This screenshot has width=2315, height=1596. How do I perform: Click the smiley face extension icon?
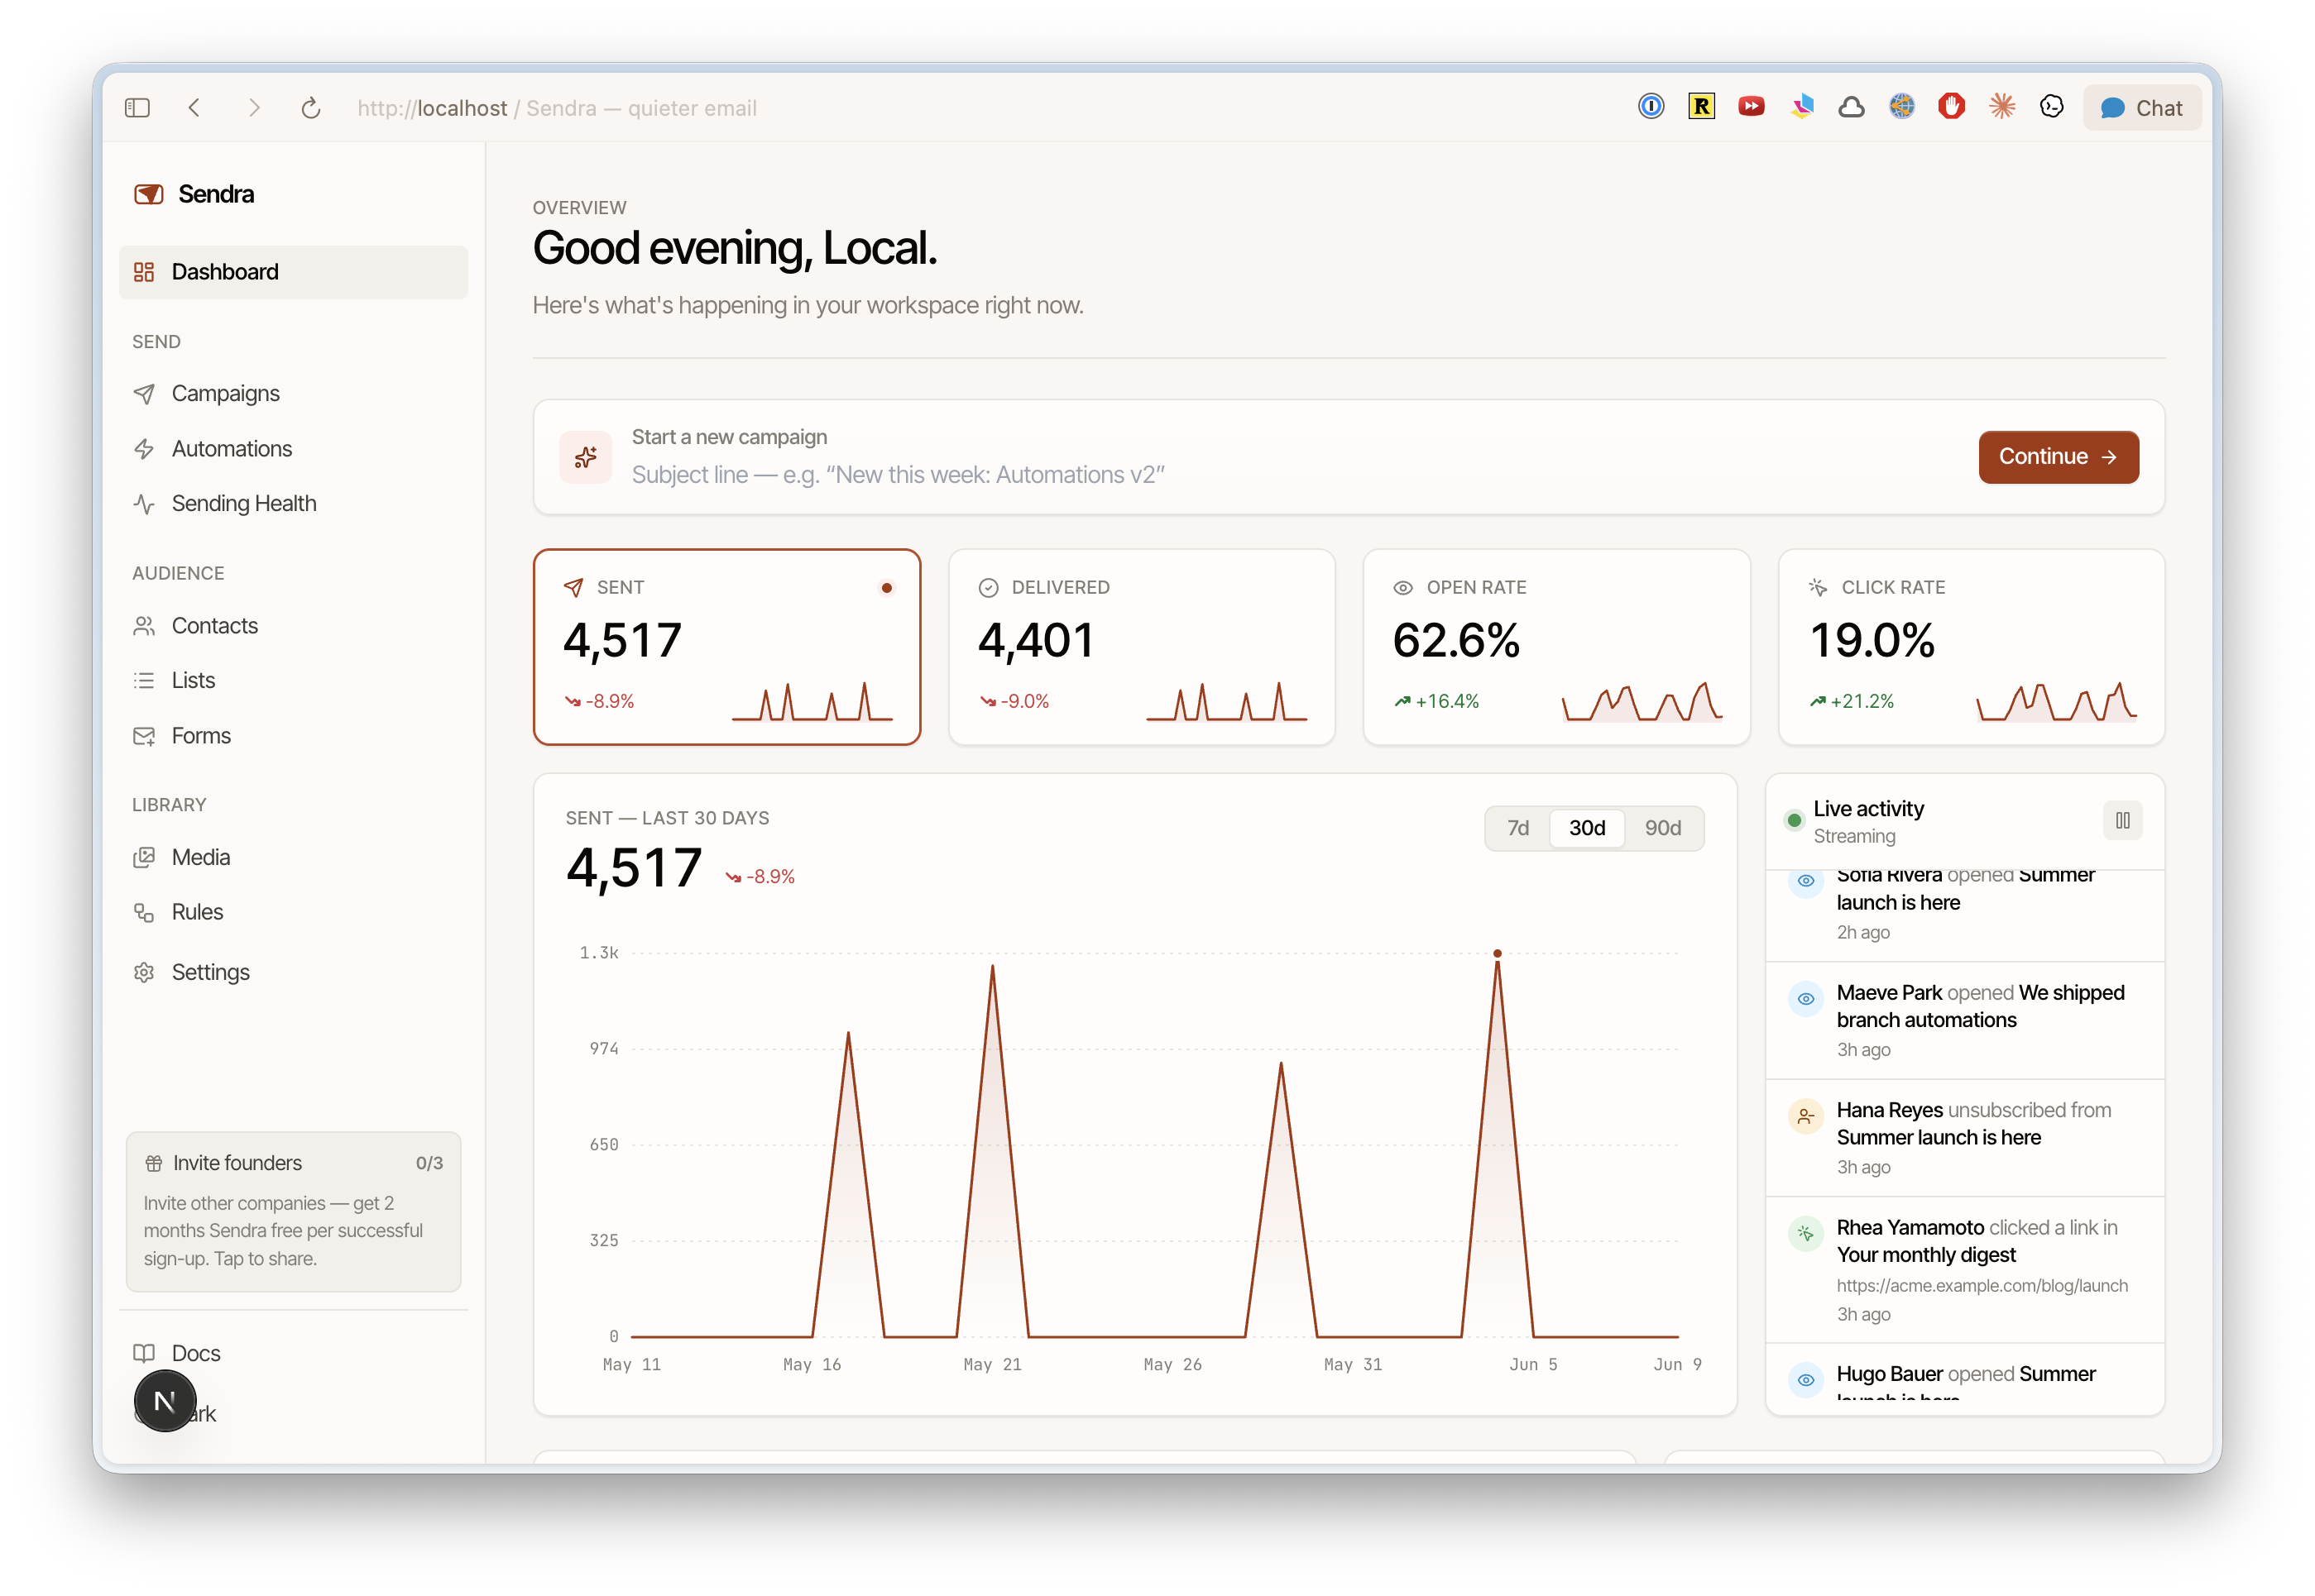tap(2051, 106)
